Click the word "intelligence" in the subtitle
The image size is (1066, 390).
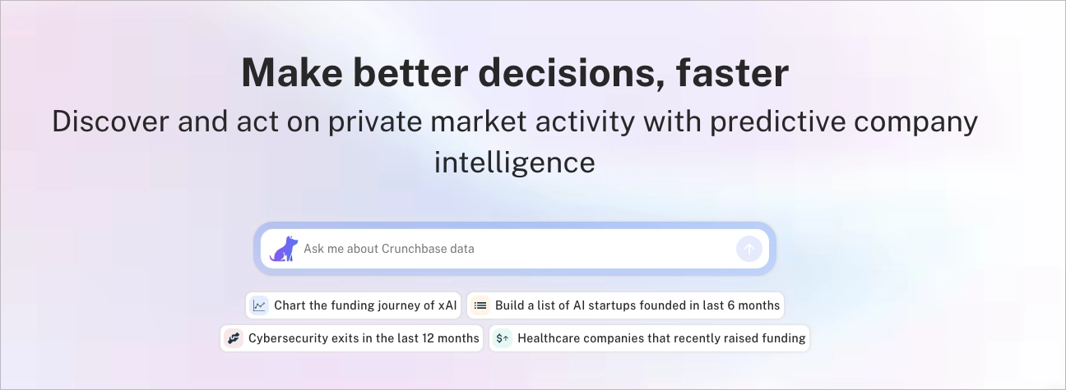click(x=514, y=162)
